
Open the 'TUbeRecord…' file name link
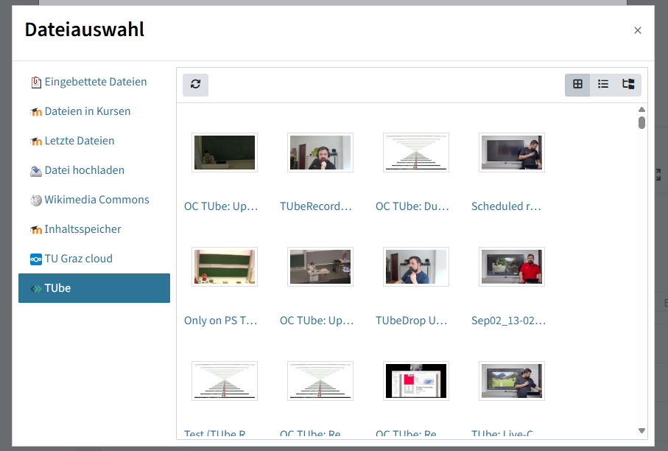coord(316,206)
